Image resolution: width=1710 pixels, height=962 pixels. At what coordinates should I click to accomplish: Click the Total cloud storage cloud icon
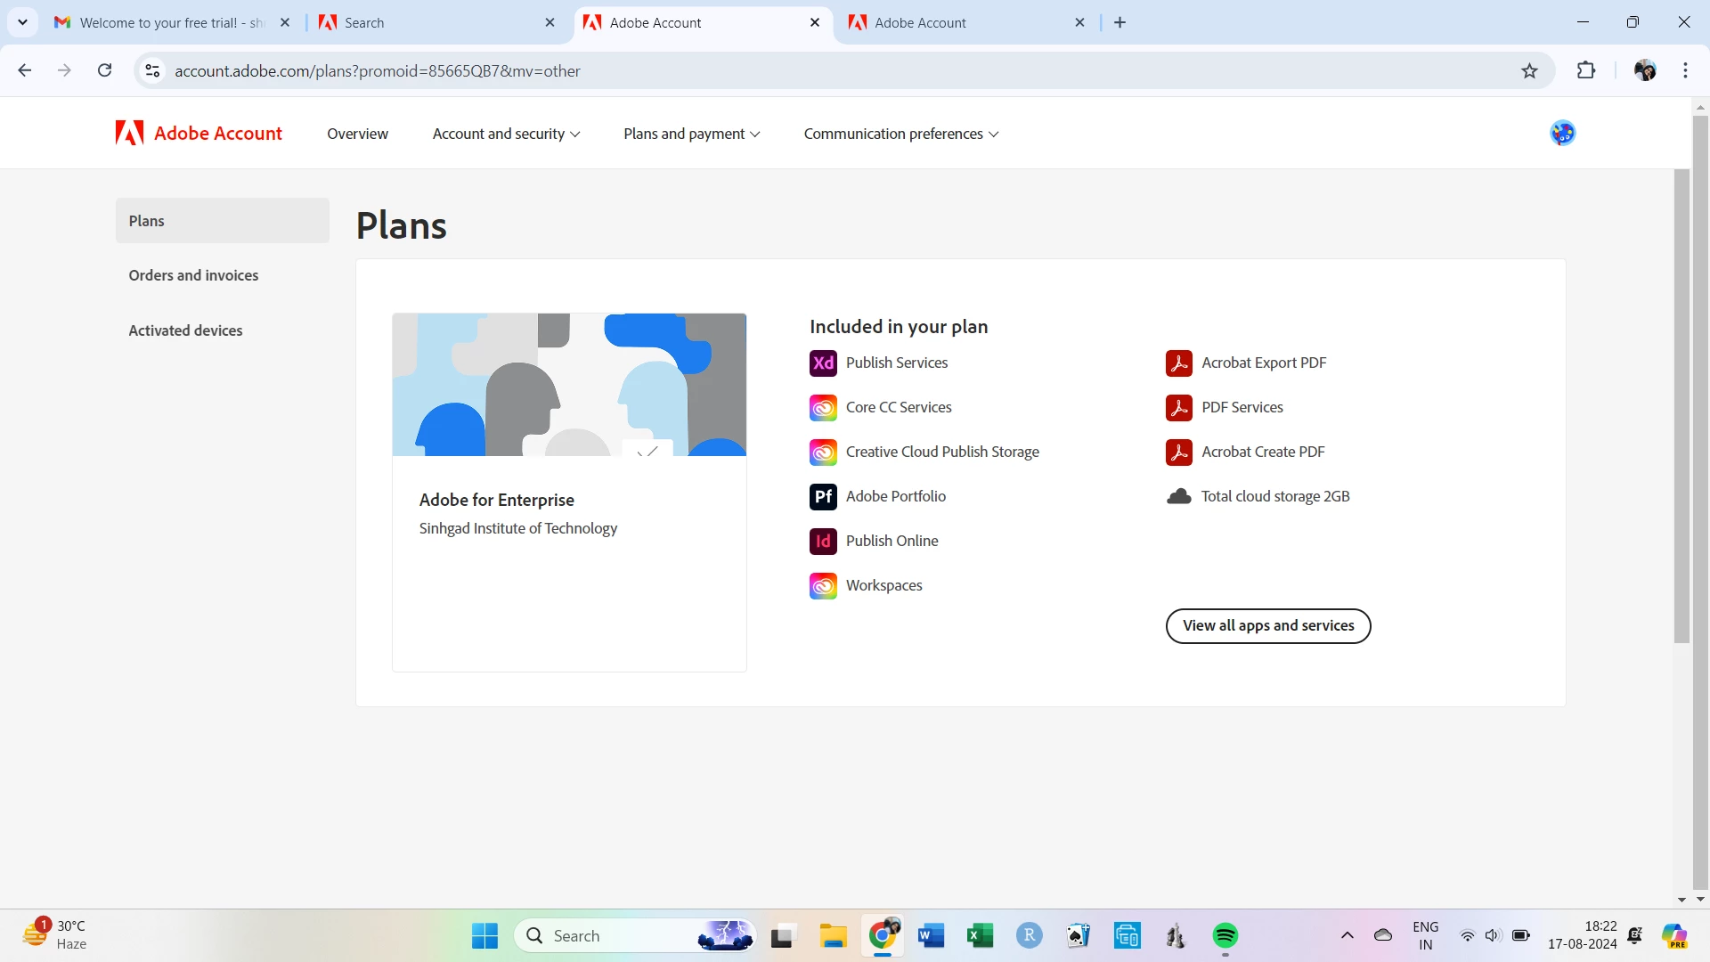1178,497
